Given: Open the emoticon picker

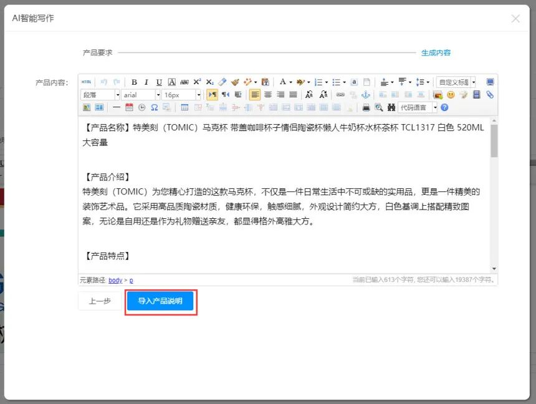Looking at the screenshot, I should (x=451, y=95).
